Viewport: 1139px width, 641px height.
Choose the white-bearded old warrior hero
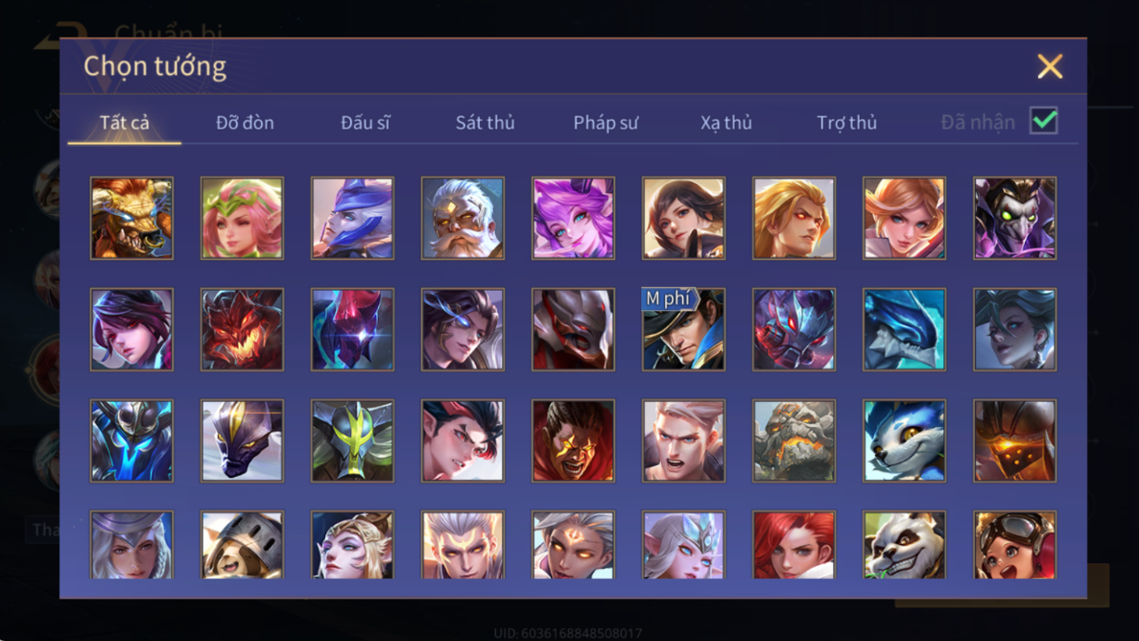coord(463,218)
